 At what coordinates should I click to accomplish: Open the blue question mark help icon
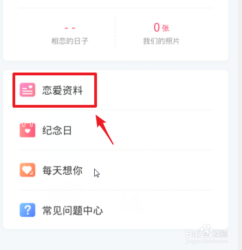coord(27,210)
